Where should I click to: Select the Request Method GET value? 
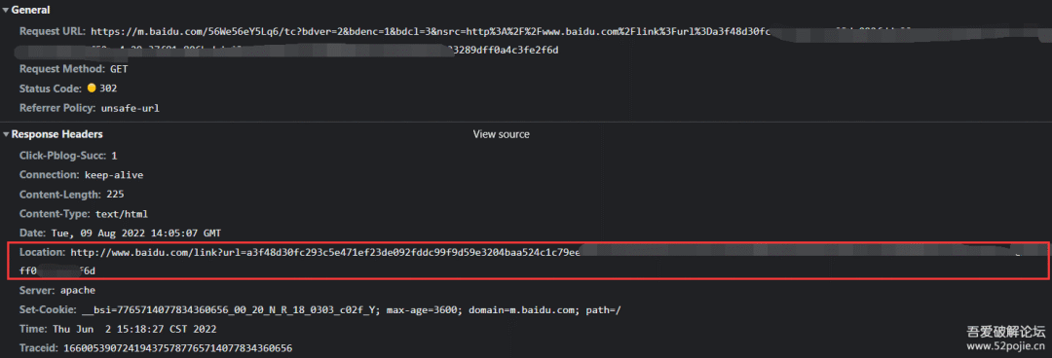120,69
